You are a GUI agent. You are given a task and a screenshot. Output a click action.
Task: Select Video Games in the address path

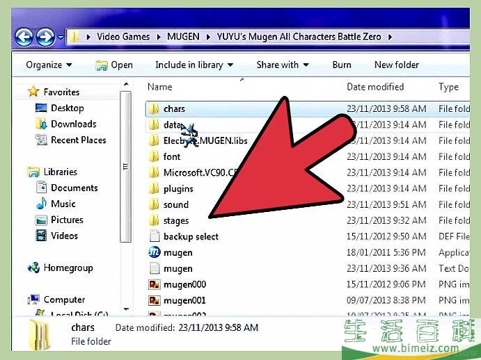123,37
